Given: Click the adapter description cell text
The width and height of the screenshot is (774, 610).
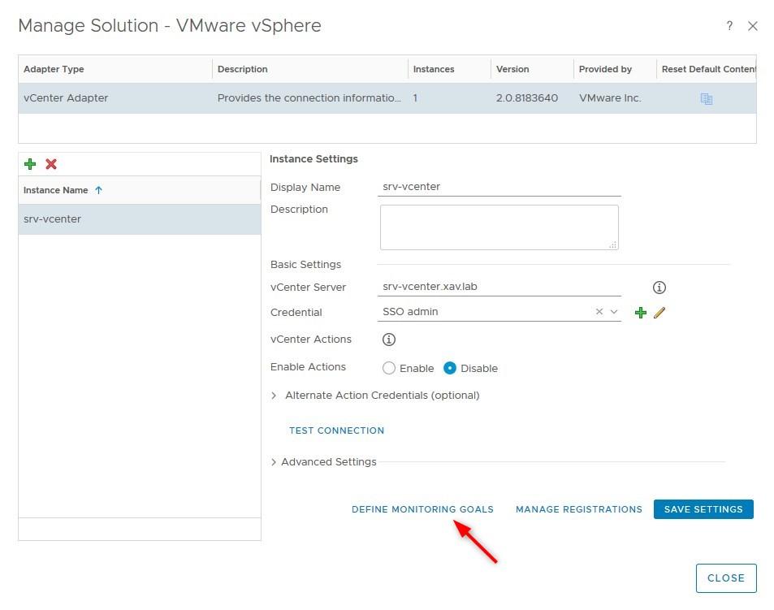Looking at the screenshot, I should pos(309,97).
